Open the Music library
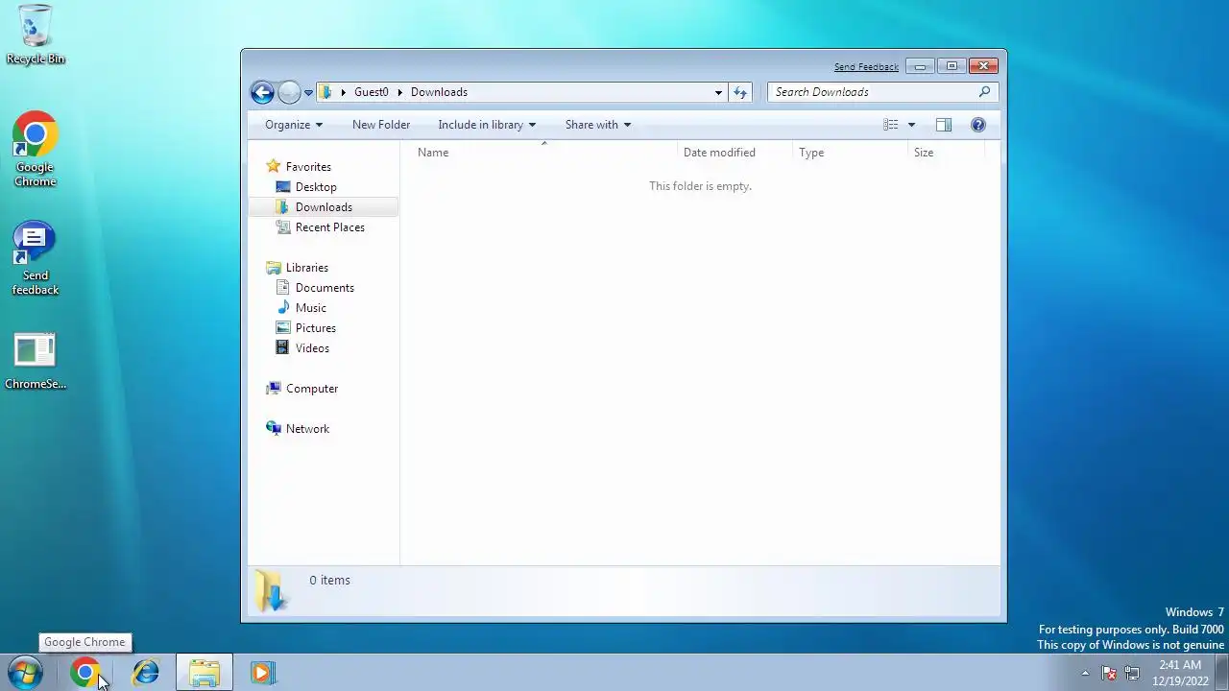 click(x=311, y=308)
